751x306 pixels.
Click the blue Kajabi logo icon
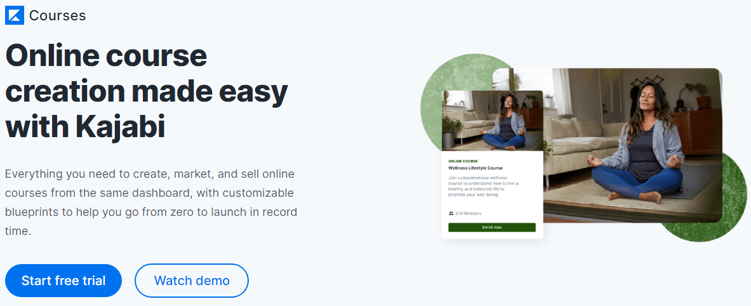pyautogui.click(x=15, y=15)
